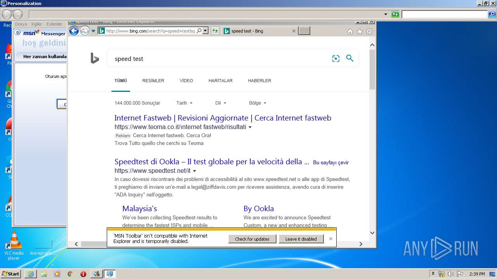Open Bing visual search camera icon
Viewport: 497px width, 279px height.
pos(336,59)
